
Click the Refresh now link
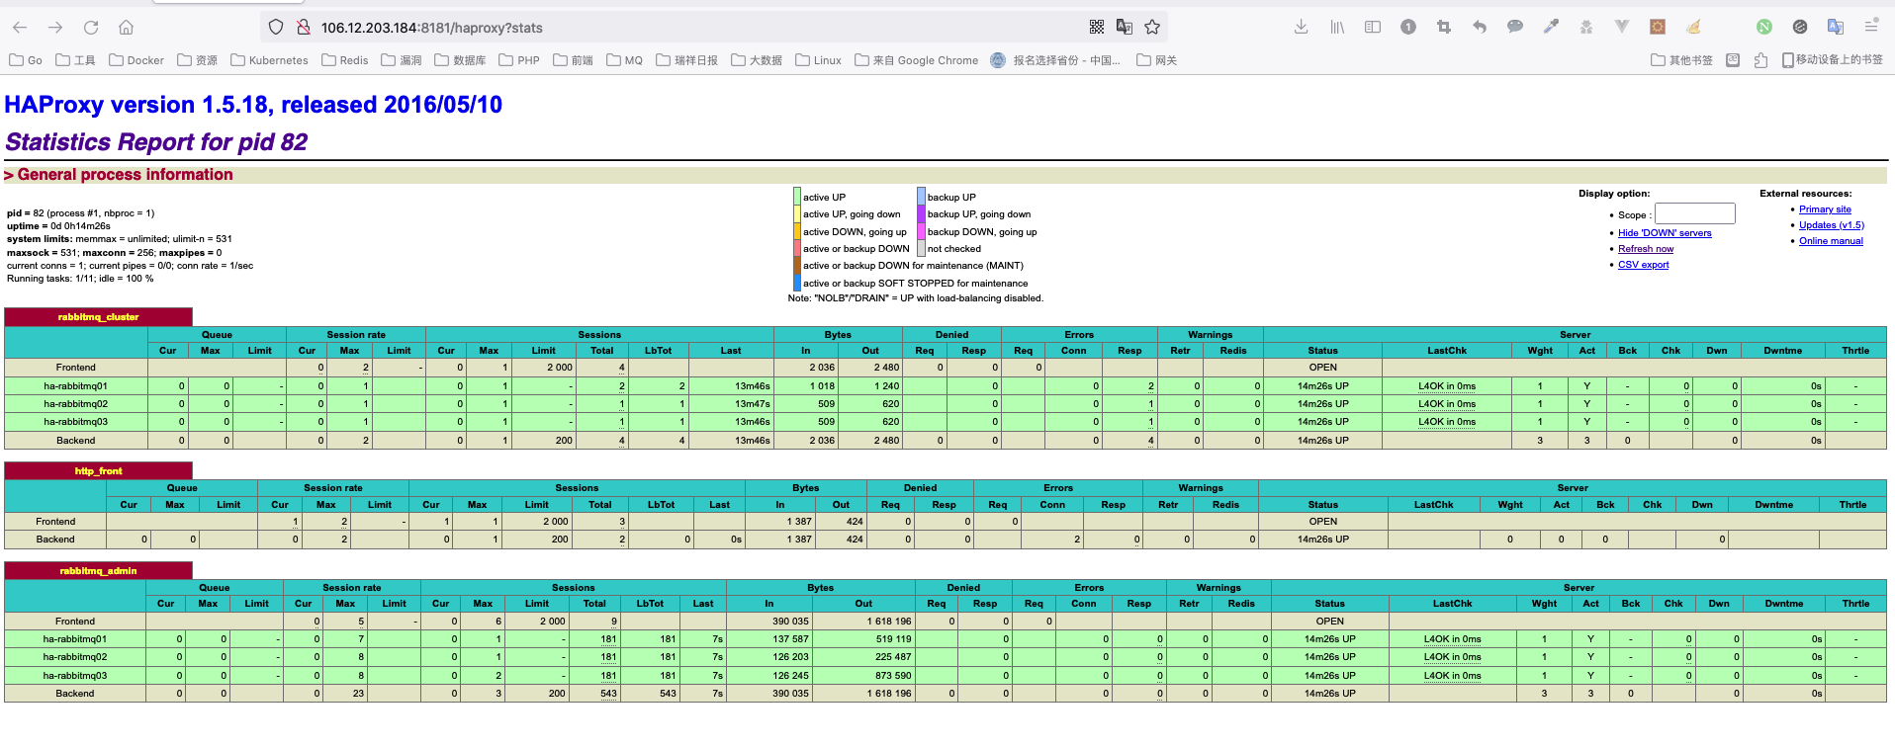click(1646, 249)
